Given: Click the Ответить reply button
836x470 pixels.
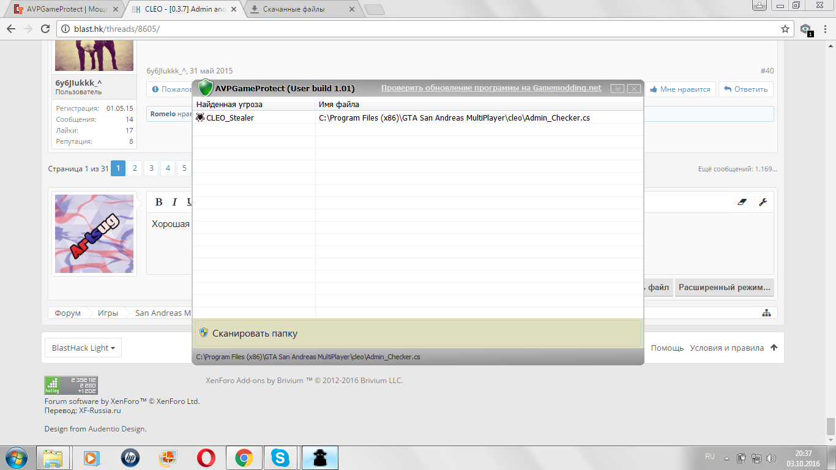Looking at the screenshot, I should [x=745, y=89].
